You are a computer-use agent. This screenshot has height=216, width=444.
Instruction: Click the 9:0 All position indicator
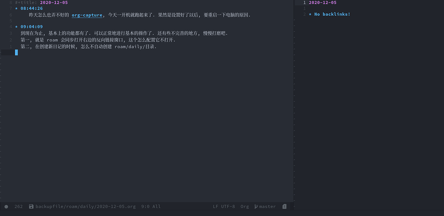click(x=151, y=207)
